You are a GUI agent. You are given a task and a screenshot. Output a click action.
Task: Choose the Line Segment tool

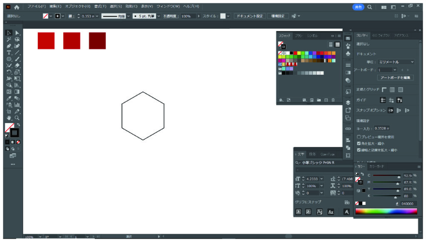(17, 53)
